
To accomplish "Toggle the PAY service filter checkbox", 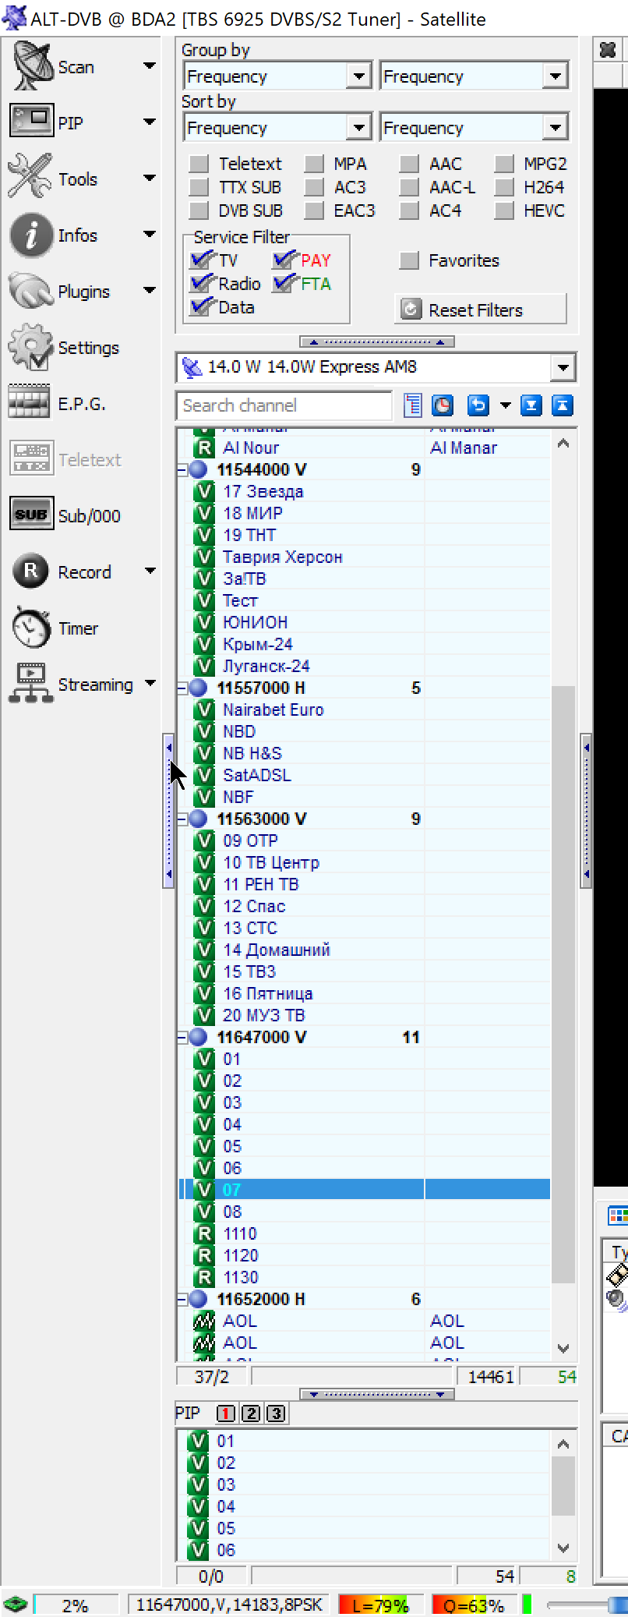I will (x=284, y=260).
